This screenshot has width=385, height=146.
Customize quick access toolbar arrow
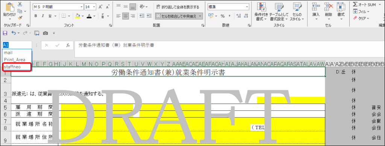pyautogui.click(x=54, y=33)
